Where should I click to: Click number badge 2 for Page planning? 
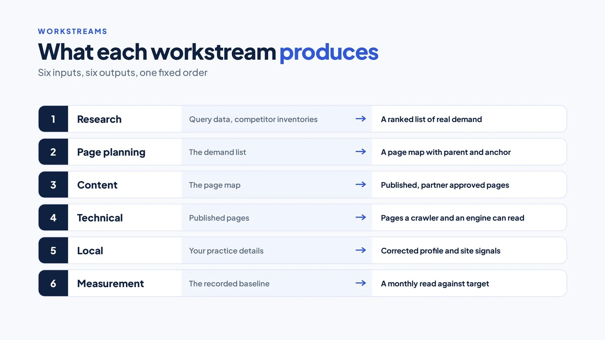click(x=53, y=152)
